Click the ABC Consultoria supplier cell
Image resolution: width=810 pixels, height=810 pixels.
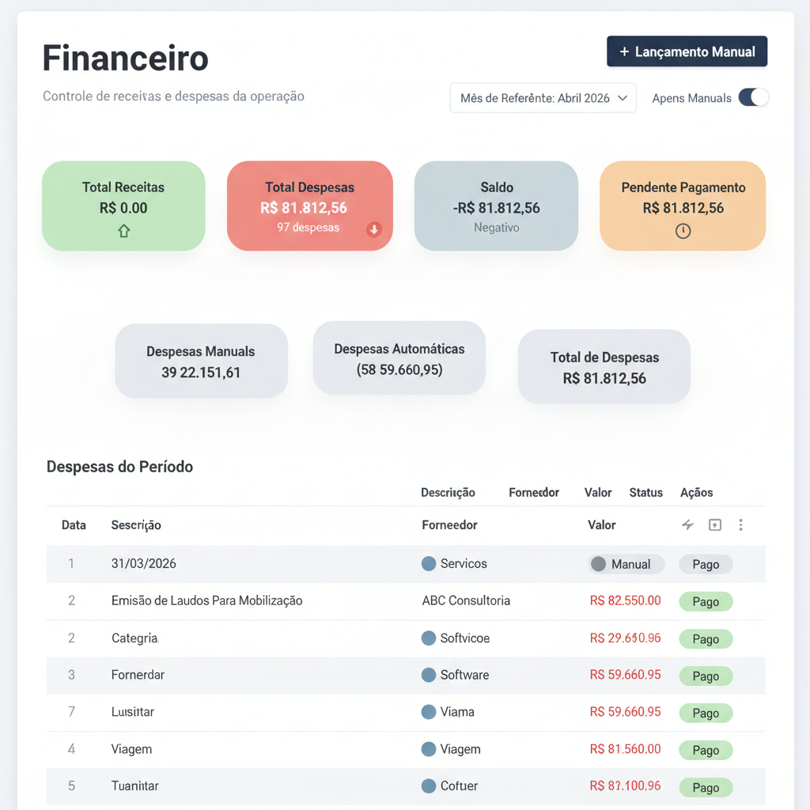[x=466, y=600]
